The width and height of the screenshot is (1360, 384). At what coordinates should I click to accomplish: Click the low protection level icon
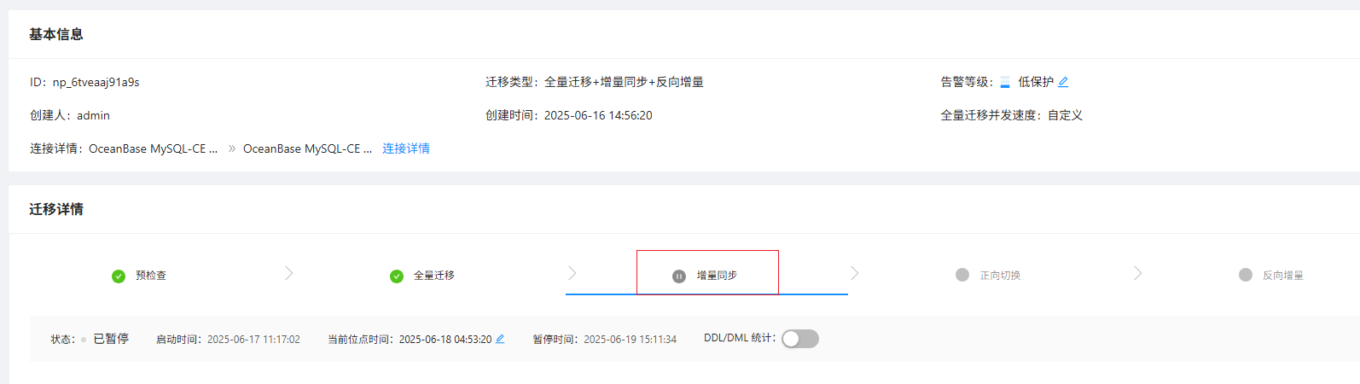[1005, 82]
